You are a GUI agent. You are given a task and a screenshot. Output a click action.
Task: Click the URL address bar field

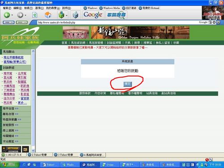[x=117, y=22]
